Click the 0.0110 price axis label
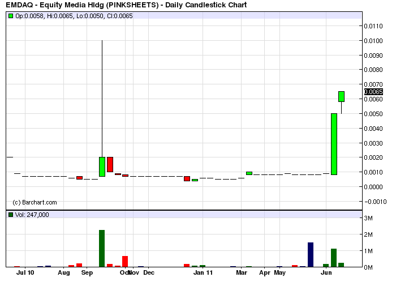Screen dimensions: 396x290 coord(373,26)
